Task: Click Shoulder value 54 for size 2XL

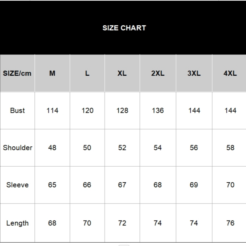Action: (158, 148)
